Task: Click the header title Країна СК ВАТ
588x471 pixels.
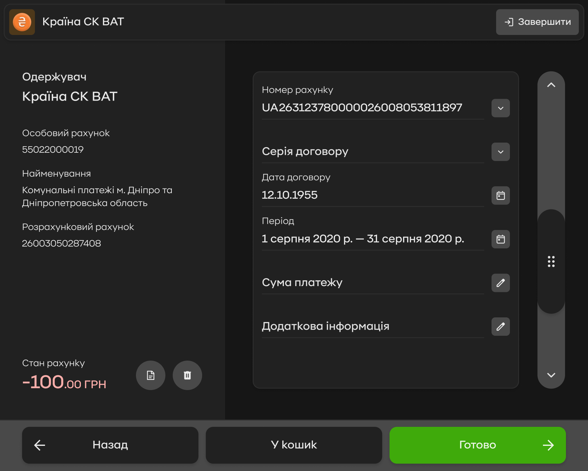Action: (83, 21)
